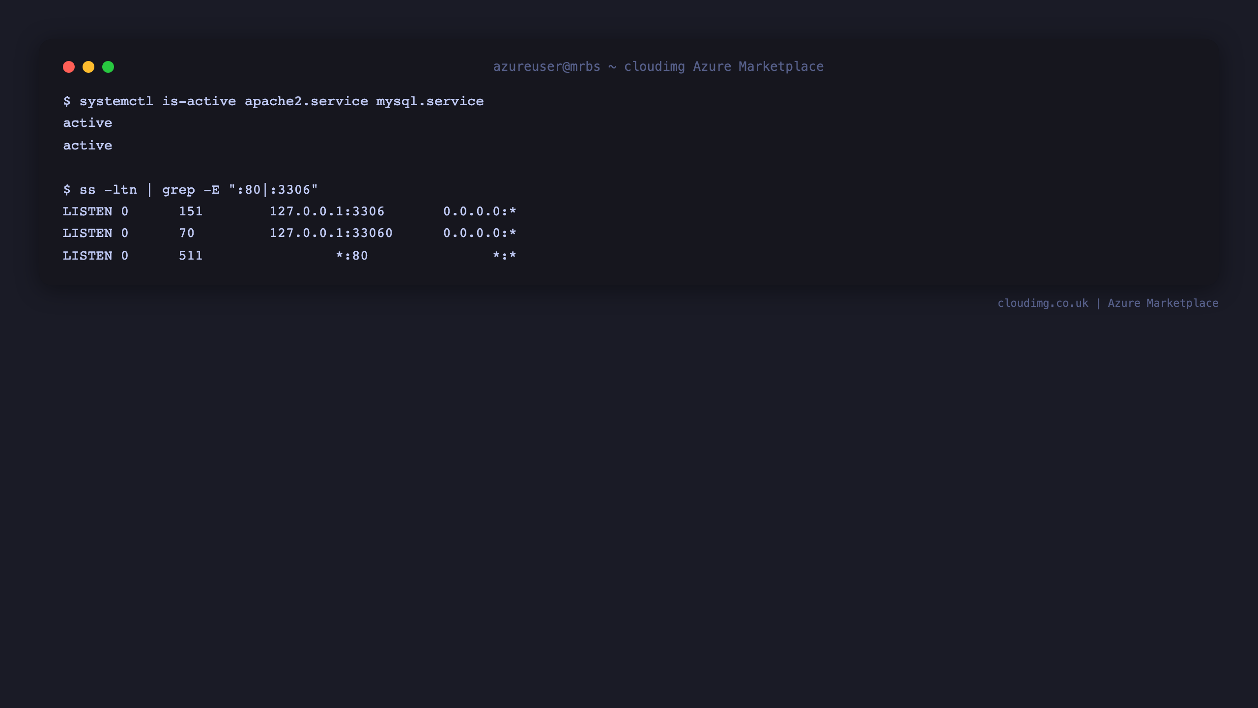Click the 'systemctl is-active apache2.service mysql.service' command line
The image size is (1258, 708).
tap(273, 101)
